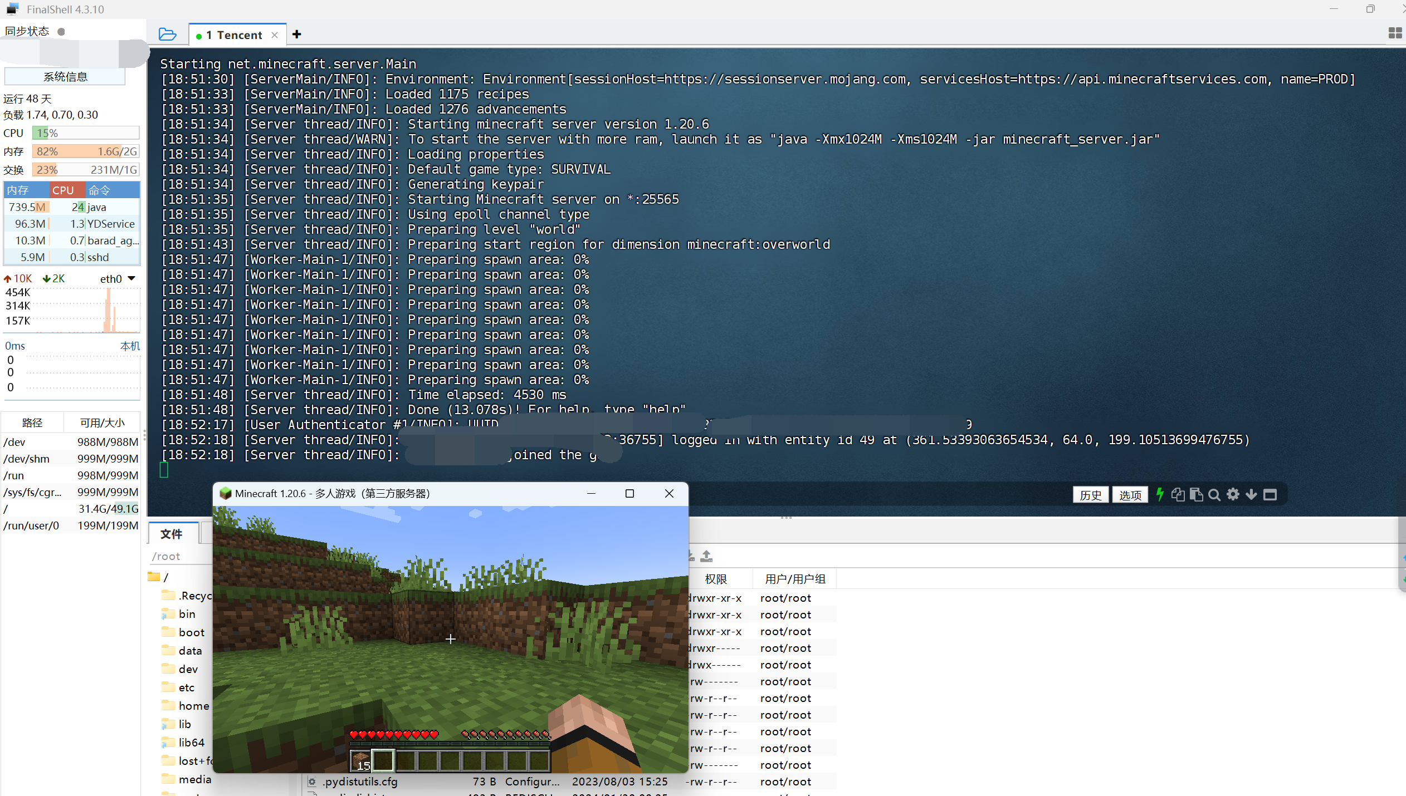The height and width of the screenshot is (796, 1406).
Task: Open the lib64 folder in tree
Action: pyautogui.click(x=183, y=743)
